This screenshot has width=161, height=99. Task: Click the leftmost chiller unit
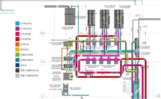91,18
